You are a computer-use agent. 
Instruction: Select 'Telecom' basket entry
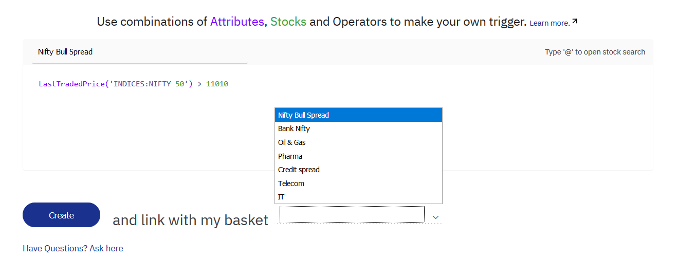tap(358, 183)
